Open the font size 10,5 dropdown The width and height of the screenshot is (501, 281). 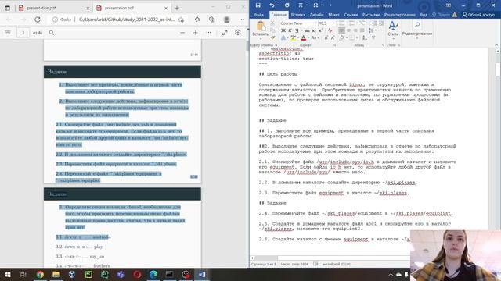click(x=334, y=23)
